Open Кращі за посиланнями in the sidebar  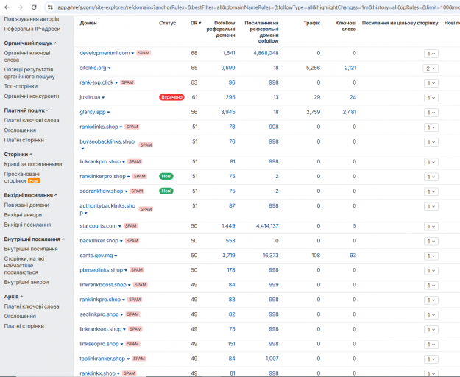(33, 164)
